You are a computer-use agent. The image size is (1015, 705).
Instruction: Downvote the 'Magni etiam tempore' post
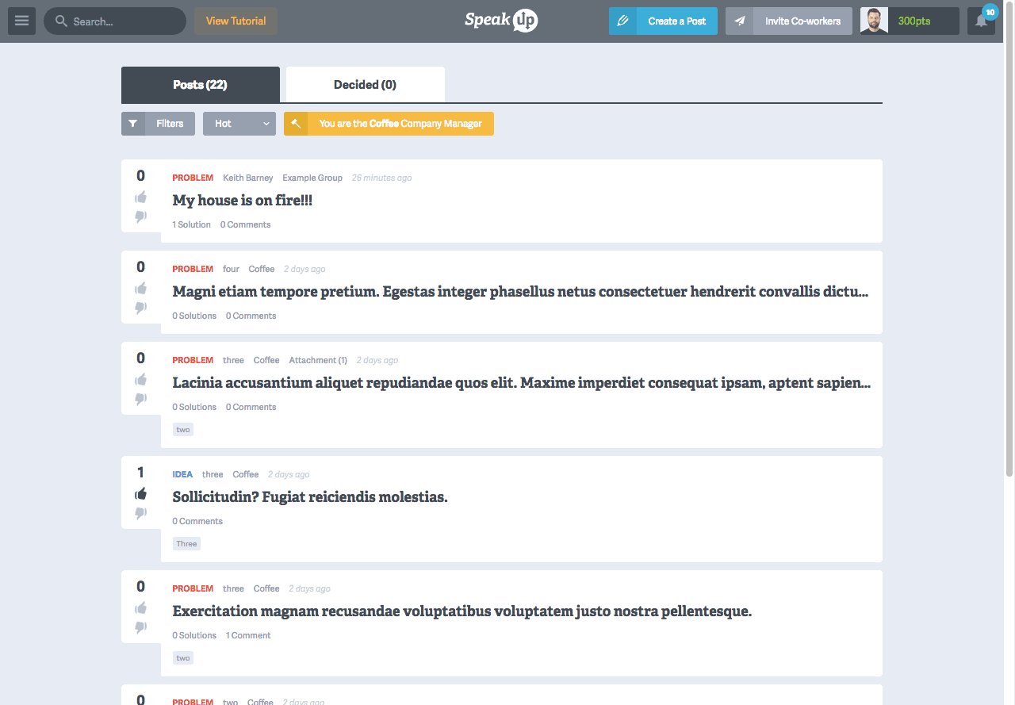point(140,307)
